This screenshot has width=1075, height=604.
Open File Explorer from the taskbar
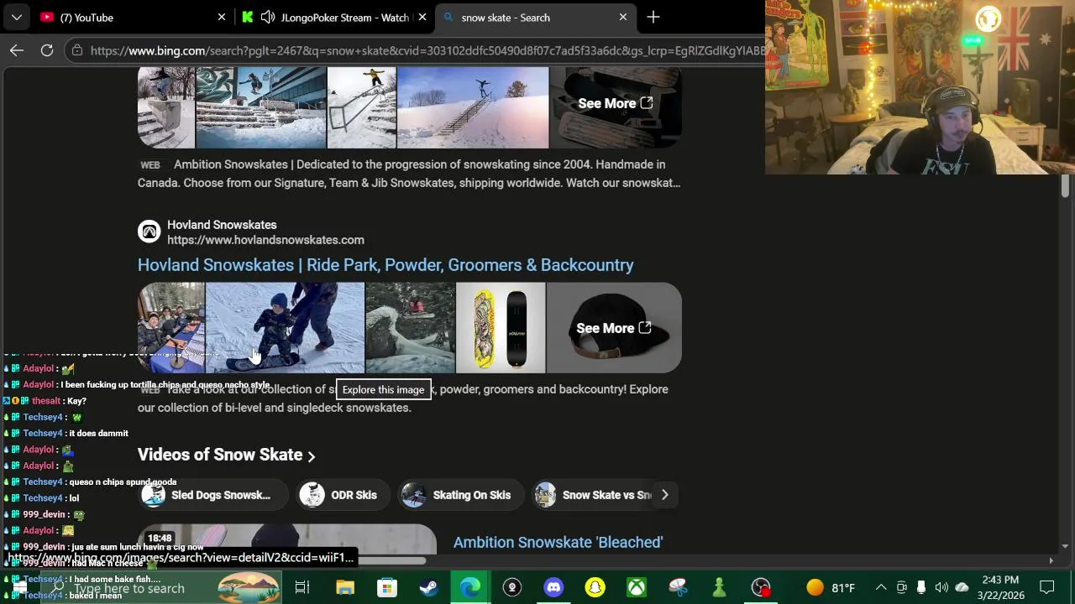[345, 587]
